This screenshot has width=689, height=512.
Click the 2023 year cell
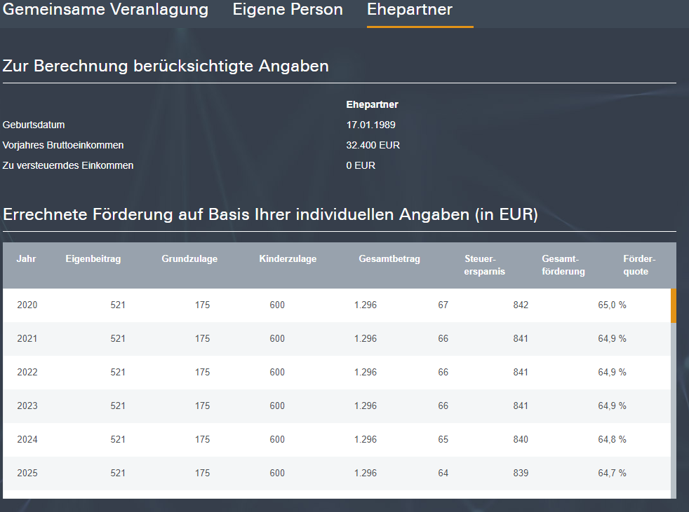coord(27,406)
